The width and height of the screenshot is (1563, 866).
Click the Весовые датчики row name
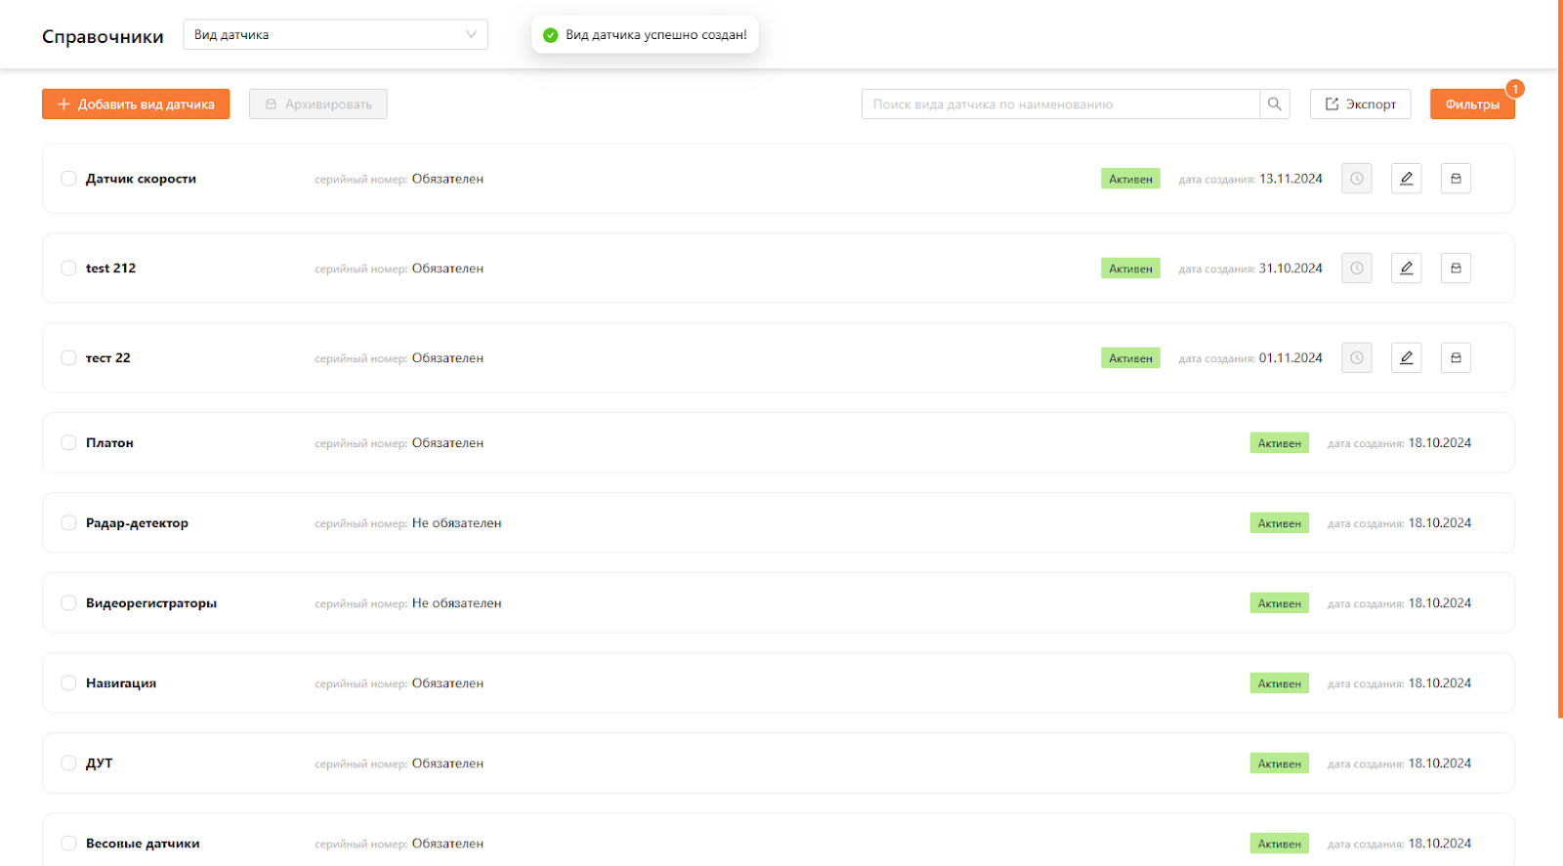point(143,844)
